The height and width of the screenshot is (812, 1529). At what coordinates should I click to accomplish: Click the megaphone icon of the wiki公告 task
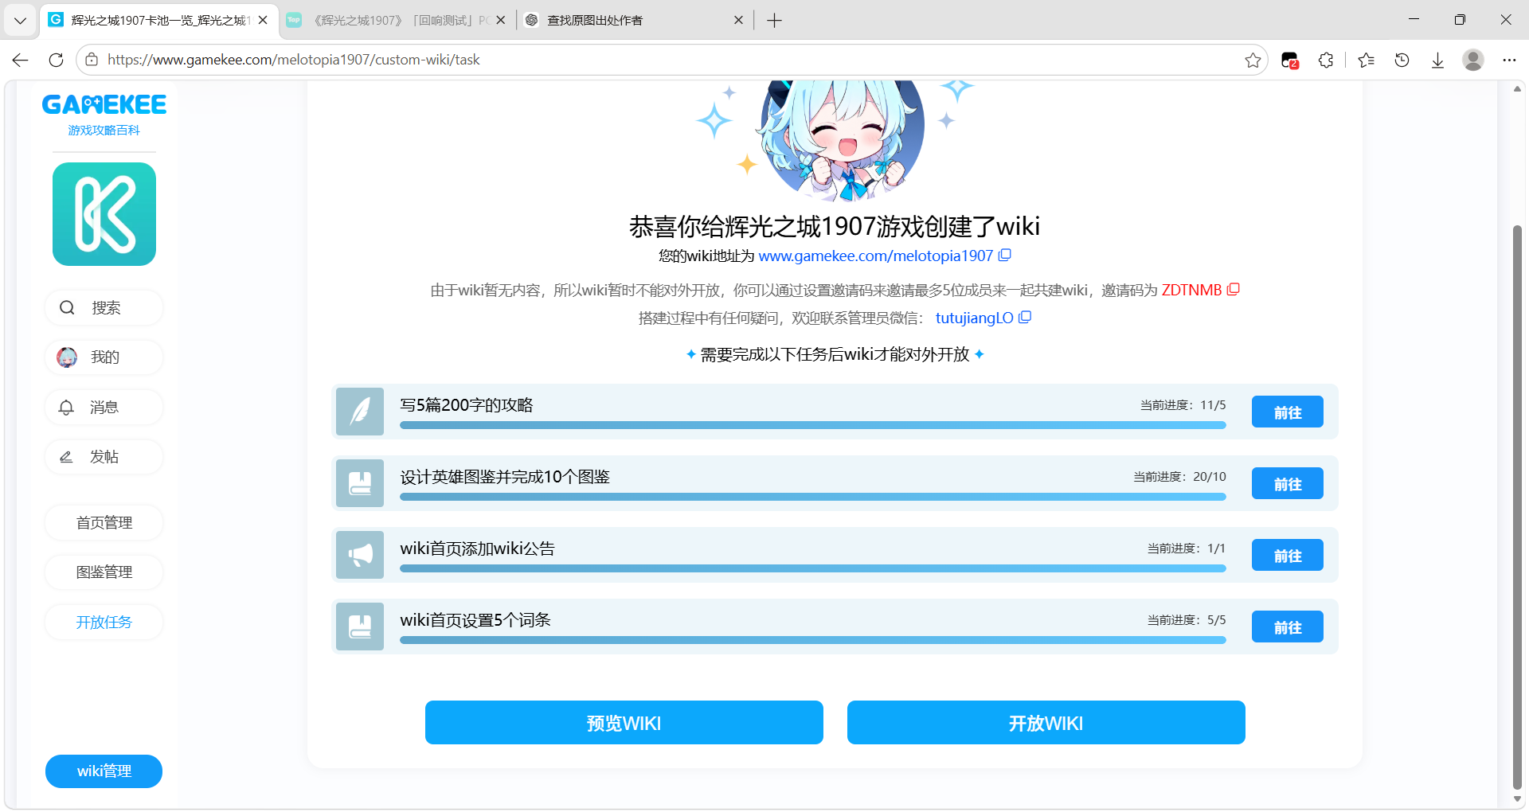[x=360, y=555]
